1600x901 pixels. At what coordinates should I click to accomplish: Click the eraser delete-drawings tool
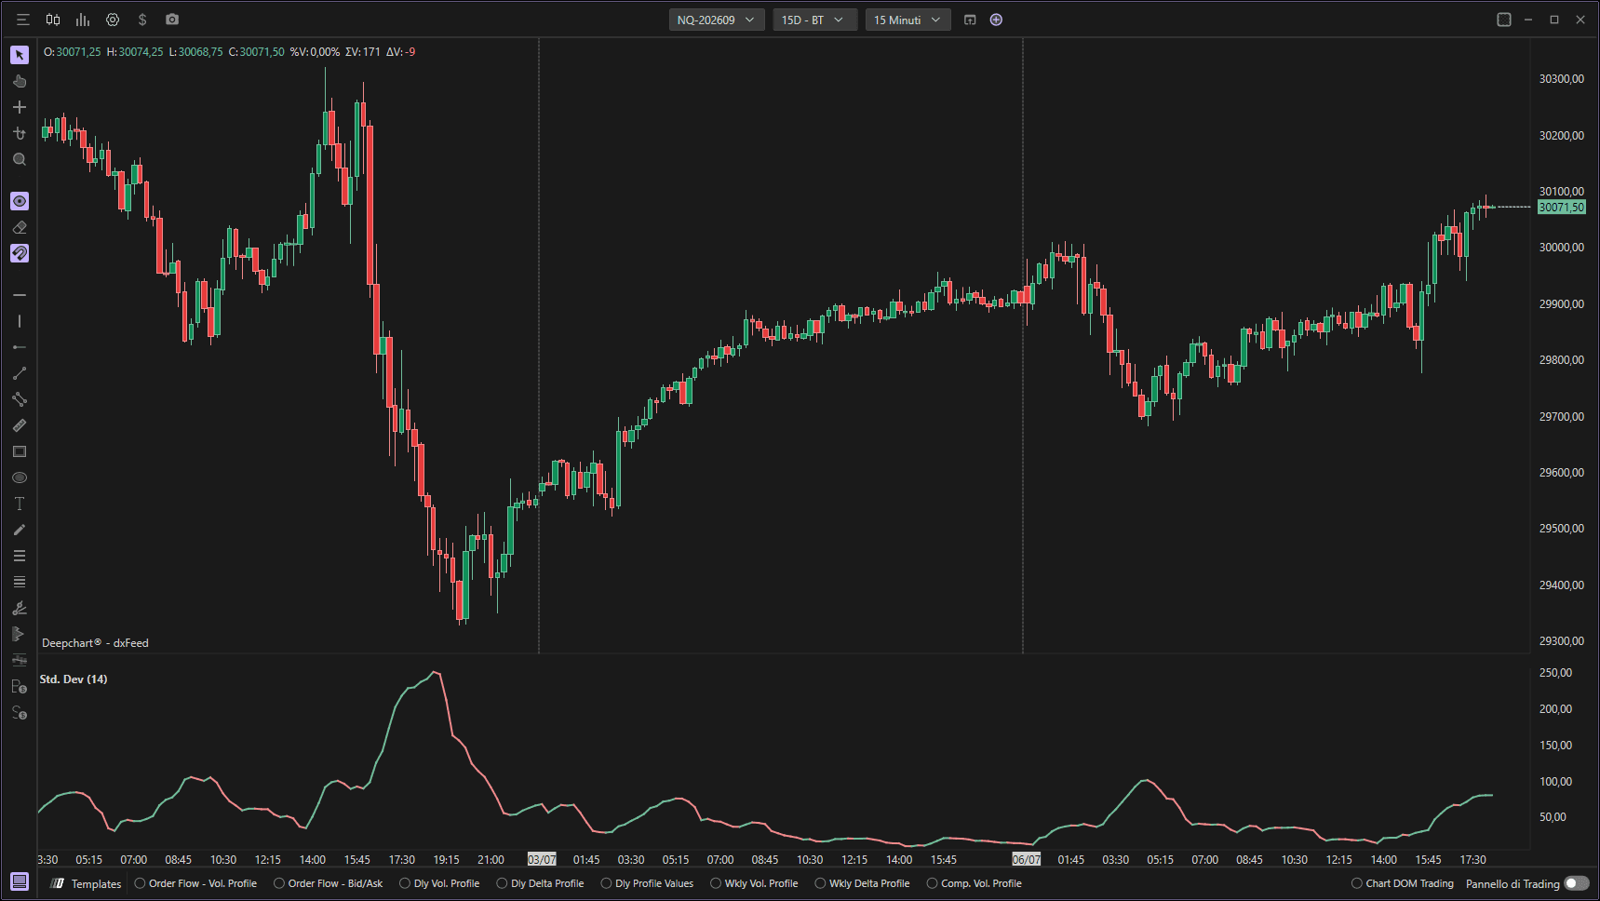click(x=20, y=227)
